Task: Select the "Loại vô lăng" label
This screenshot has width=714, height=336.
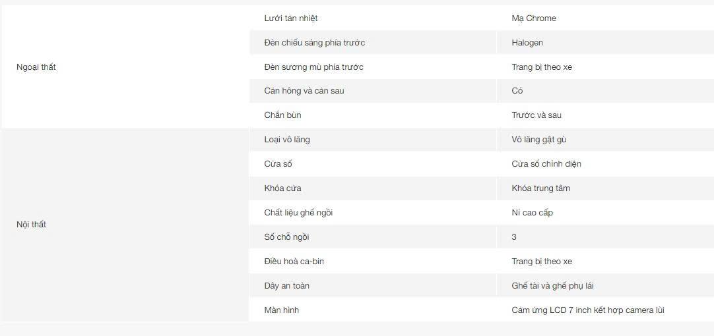Action: [x=287, y=140]
